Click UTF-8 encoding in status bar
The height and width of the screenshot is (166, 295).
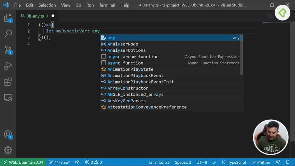[201, 162]
